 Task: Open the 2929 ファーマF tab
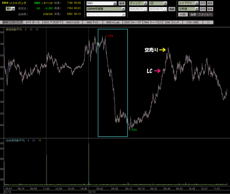(133, 22)
